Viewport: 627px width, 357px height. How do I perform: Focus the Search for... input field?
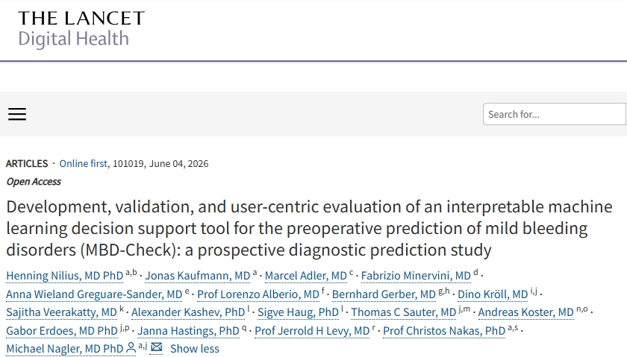click(555, 114)
